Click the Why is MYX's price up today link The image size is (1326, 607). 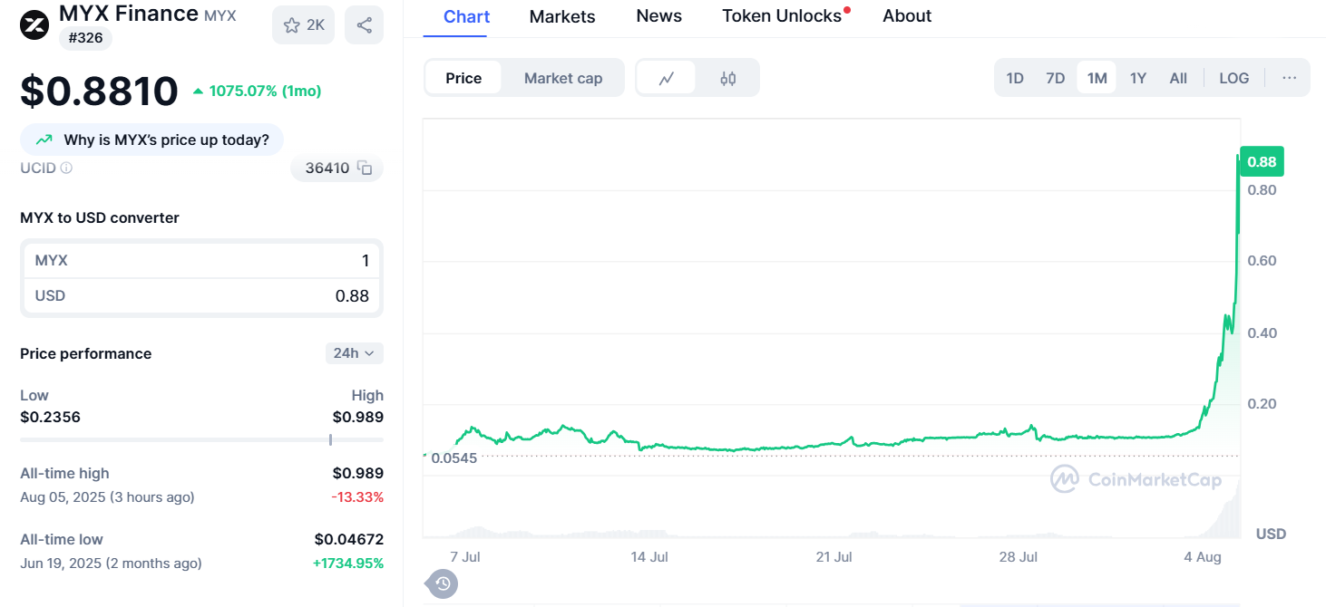[x=151, y=140]
